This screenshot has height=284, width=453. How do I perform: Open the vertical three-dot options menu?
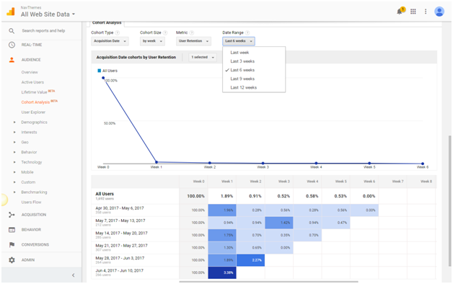[x=426, y=12]
